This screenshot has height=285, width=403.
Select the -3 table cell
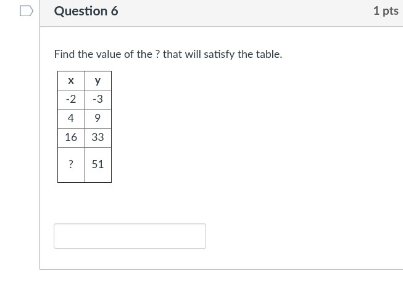point(98,99)
